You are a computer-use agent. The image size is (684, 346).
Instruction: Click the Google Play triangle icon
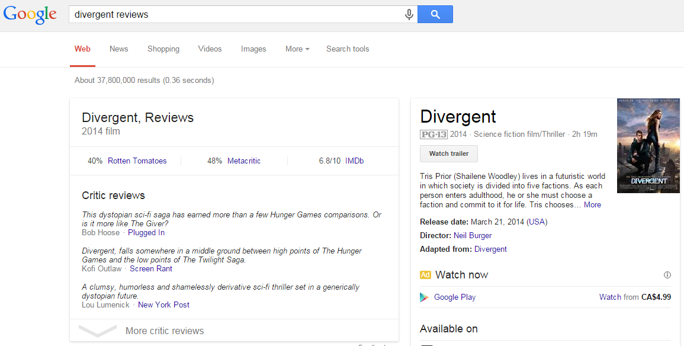[x=424, y=297]
